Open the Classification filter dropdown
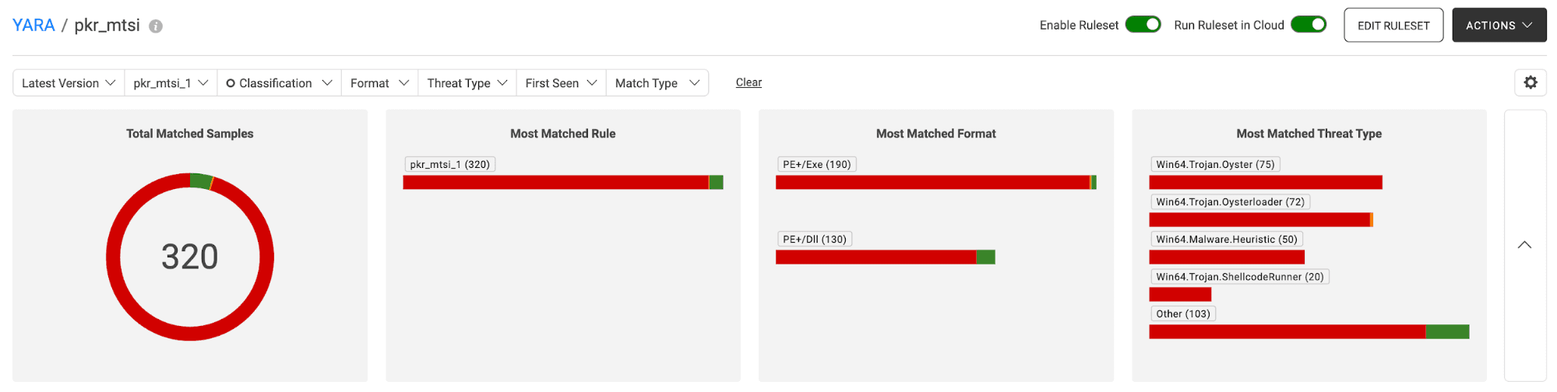The height and width of the screenshot is (392, 1557). coord(279,83)
